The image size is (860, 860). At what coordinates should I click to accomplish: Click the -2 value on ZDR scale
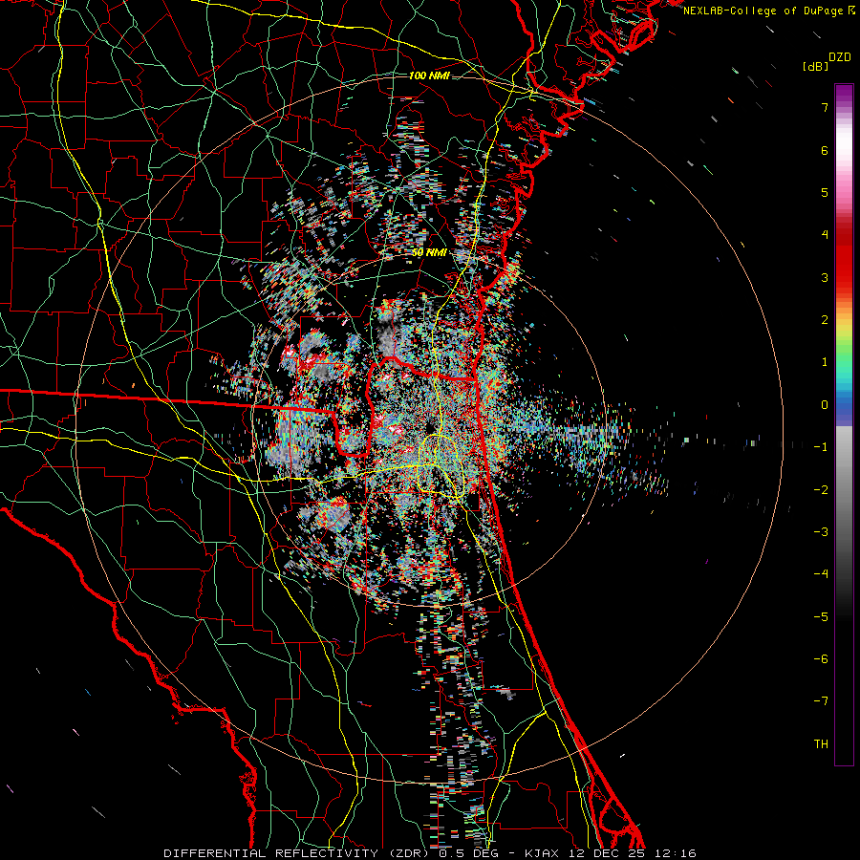pos(821,490)
